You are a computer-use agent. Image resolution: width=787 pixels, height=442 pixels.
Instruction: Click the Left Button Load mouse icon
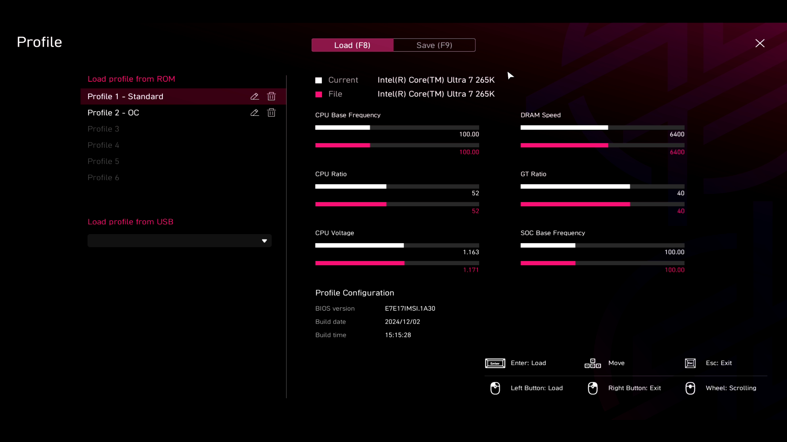click(495, 388)
